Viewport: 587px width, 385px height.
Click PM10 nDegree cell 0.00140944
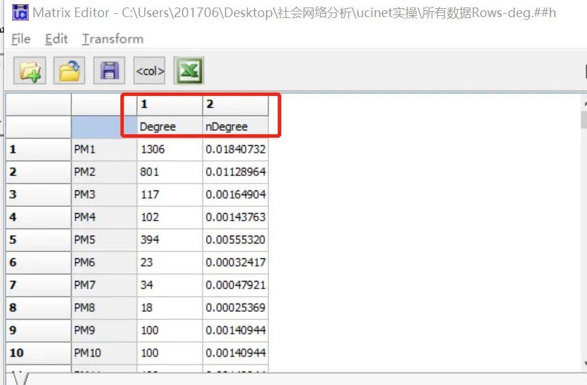click(235, 353)
